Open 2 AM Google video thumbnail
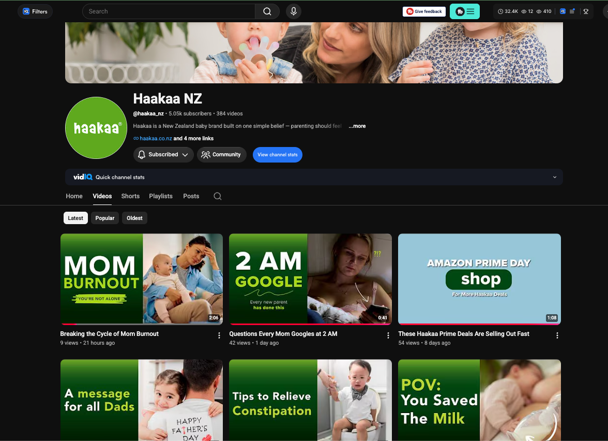608x441 pixels. click(310, 278)
